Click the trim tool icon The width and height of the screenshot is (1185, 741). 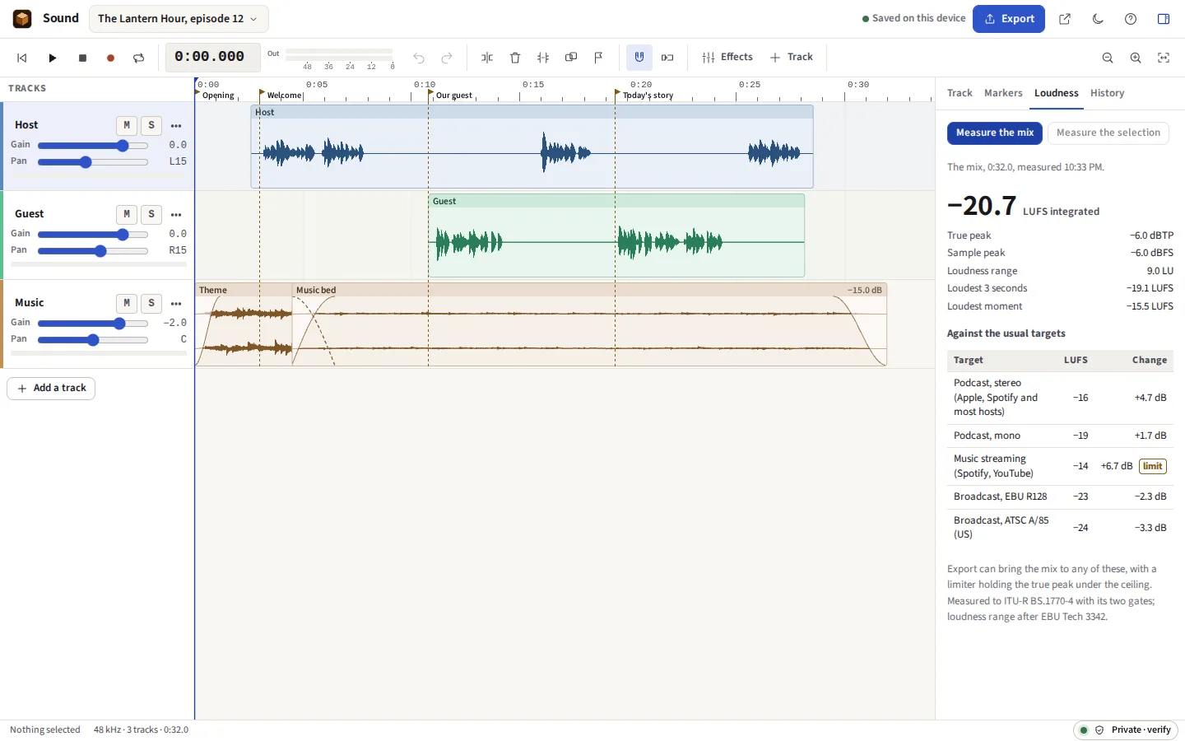coord(543,58)
